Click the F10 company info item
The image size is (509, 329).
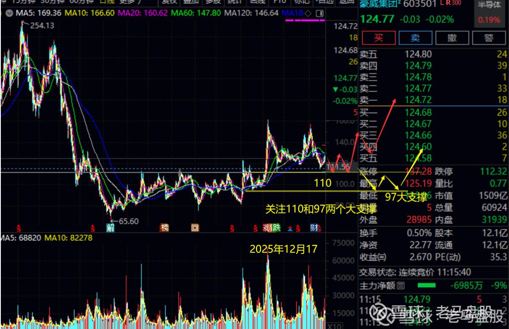pyautogui.click(x=280, y=1)
